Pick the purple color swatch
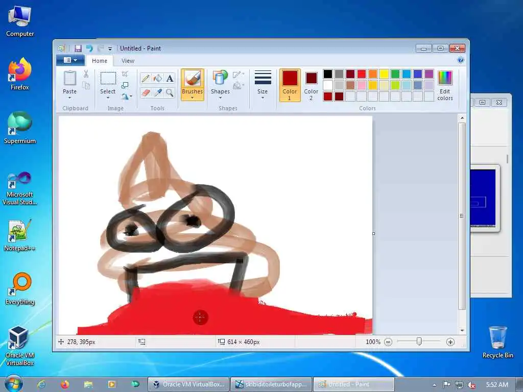The width and height of the screenshot is (523, 392). [429, 74]
